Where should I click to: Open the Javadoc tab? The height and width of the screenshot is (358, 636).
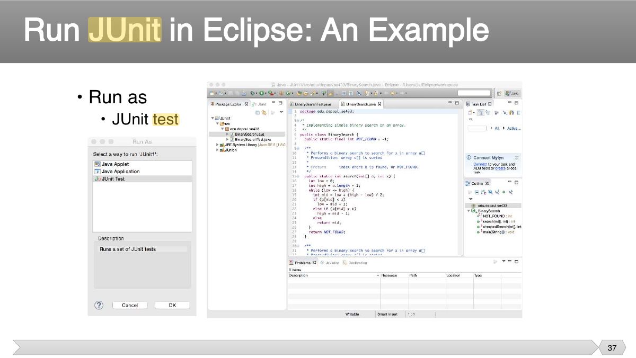pyautogui.click(x=330, y=263)
